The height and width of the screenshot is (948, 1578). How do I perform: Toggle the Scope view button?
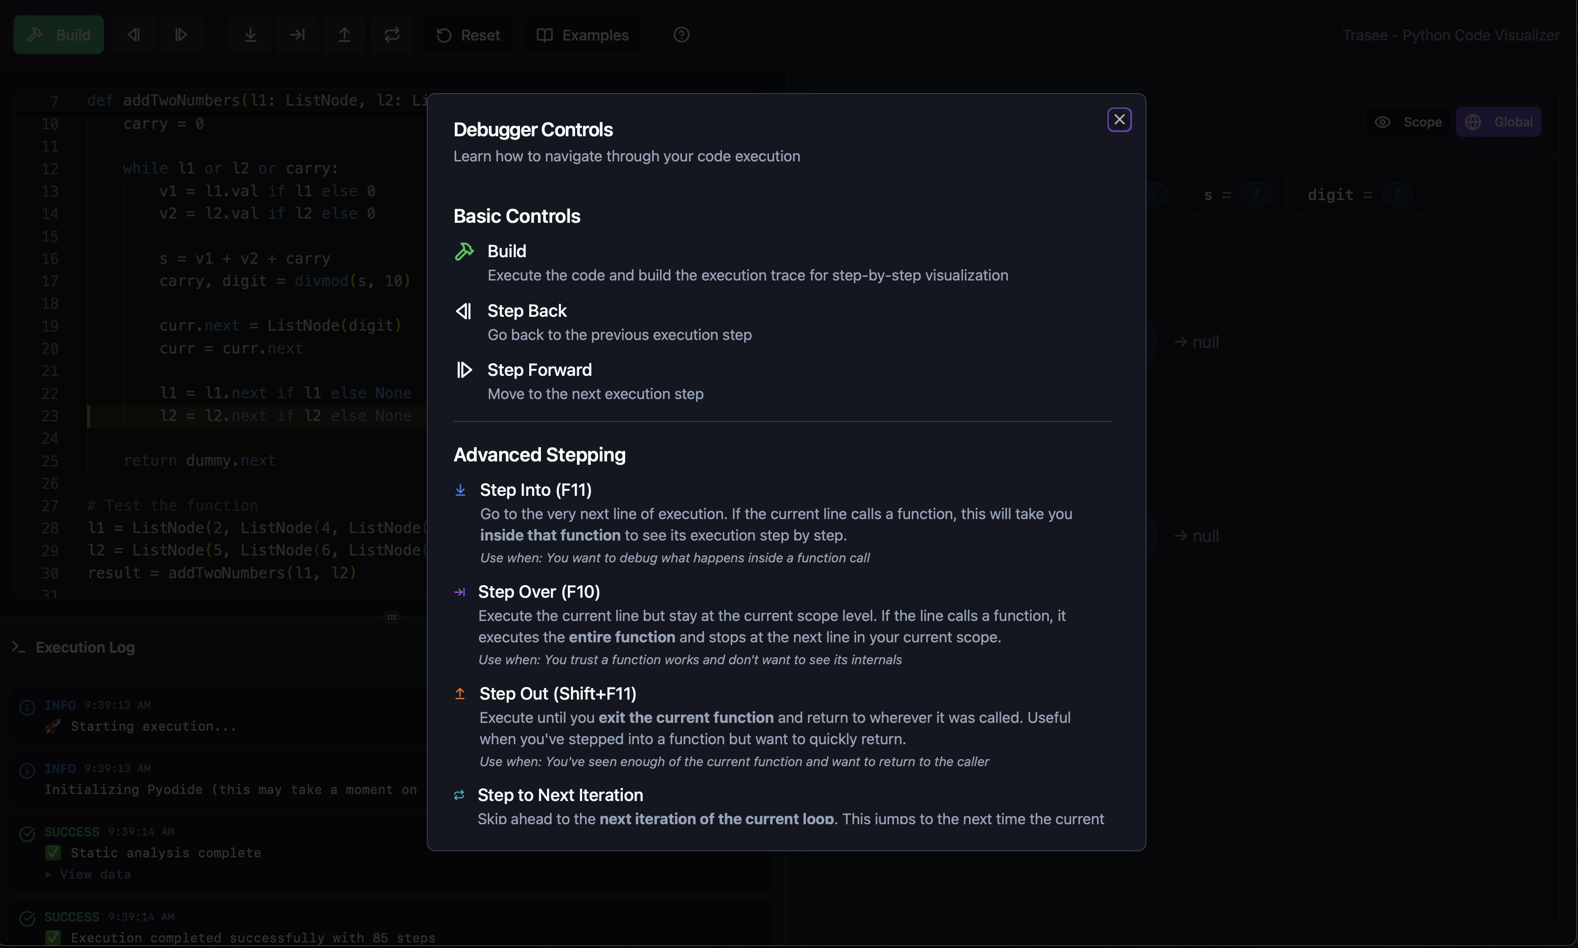[x=1409, y=122]
